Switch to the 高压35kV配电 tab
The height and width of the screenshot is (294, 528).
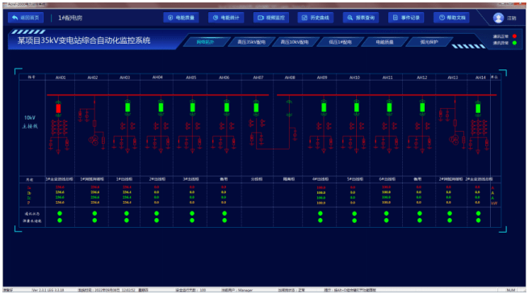251,42
